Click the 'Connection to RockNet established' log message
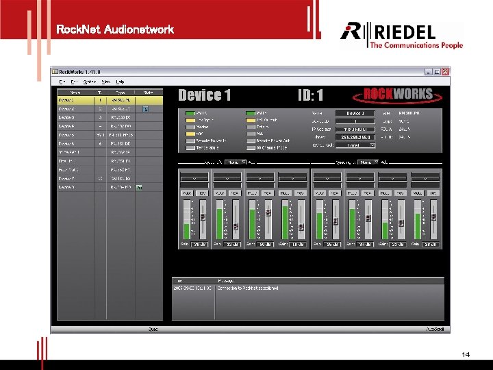Image resolution: width=493 pixels, height=370 pixels. [248, 288]
